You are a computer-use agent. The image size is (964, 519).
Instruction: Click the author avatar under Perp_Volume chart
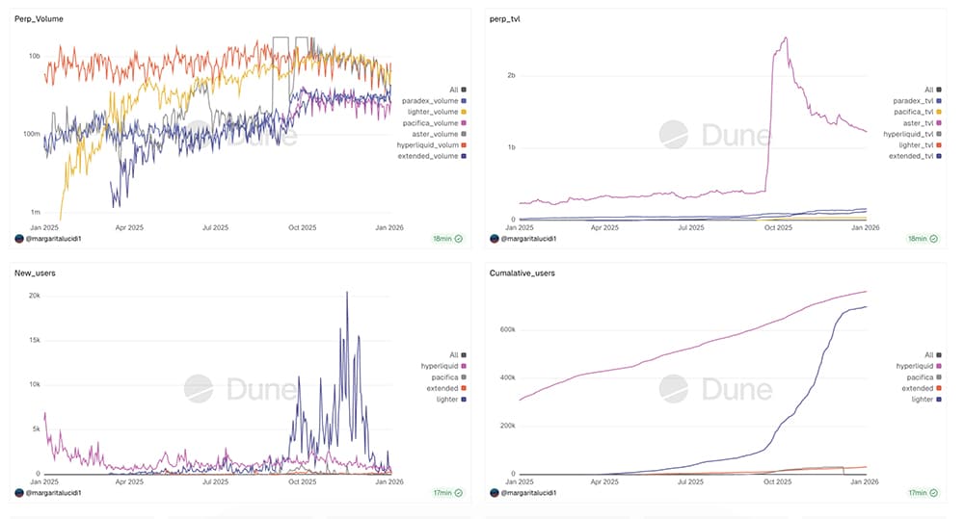click(x=19, y=237)
